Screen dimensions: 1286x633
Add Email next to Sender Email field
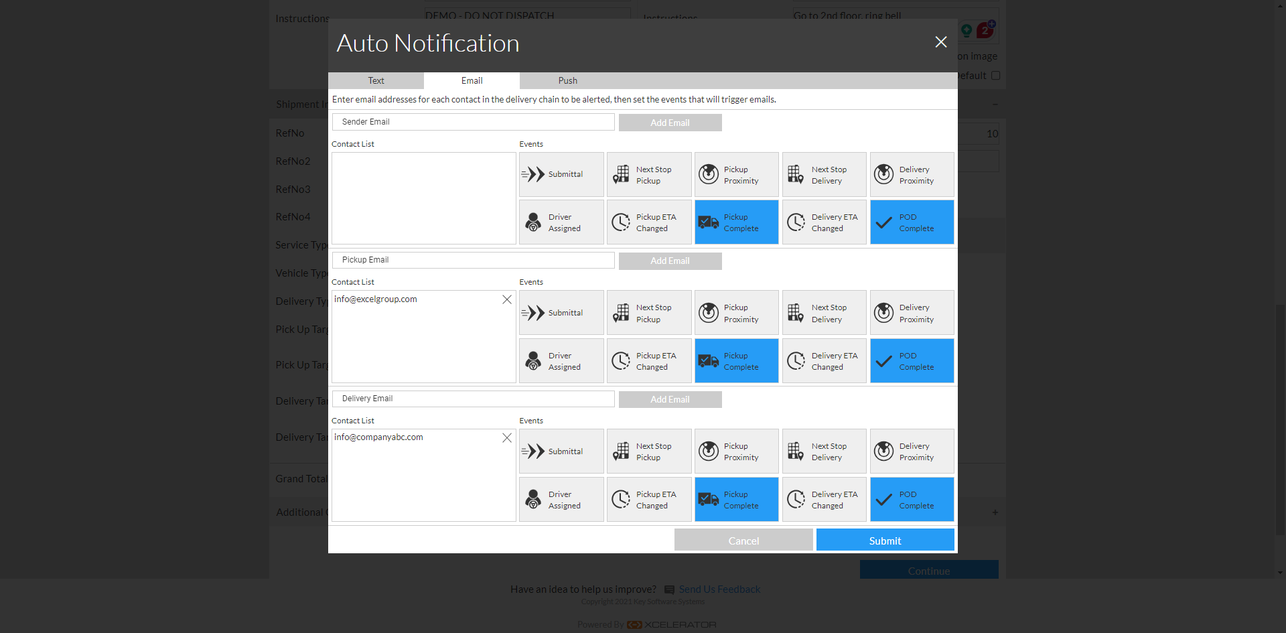coord(670,123)
